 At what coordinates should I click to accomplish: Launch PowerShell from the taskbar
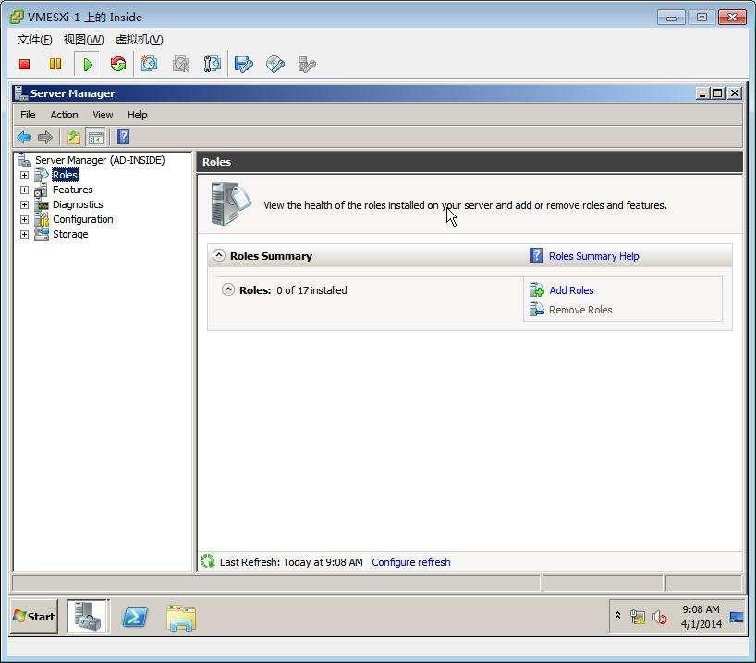coord(135,617)
